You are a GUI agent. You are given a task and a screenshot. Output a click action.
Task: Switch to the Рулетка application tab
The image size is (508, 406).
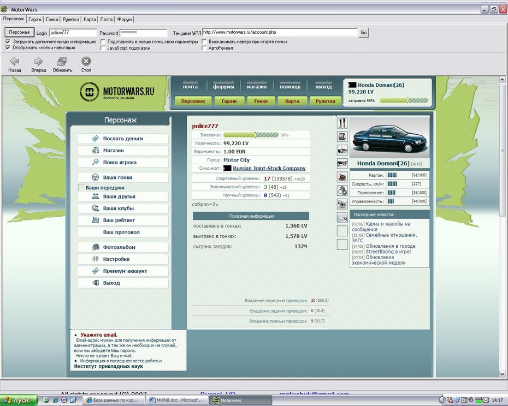71,20
